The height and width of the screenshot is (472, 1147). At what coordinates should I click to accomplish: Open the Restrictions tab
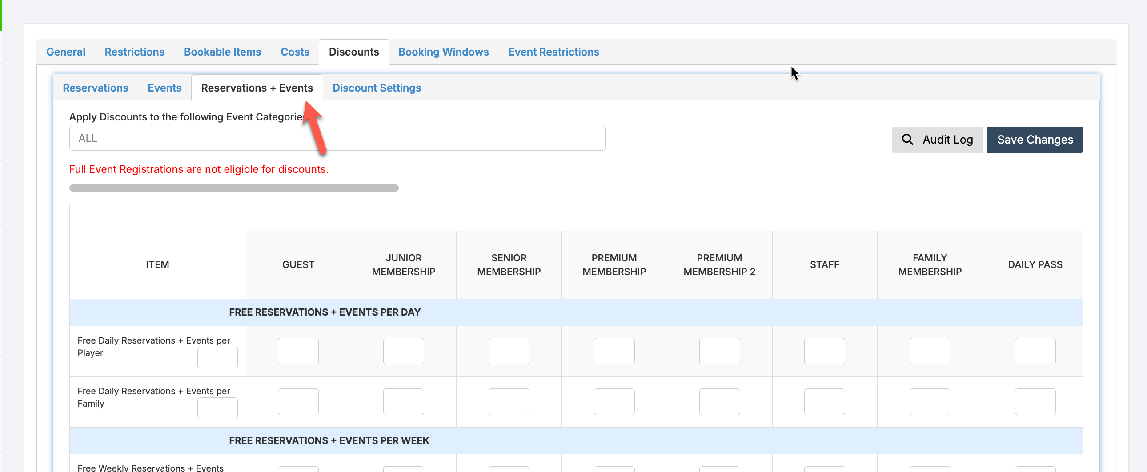tap(134, 52)
